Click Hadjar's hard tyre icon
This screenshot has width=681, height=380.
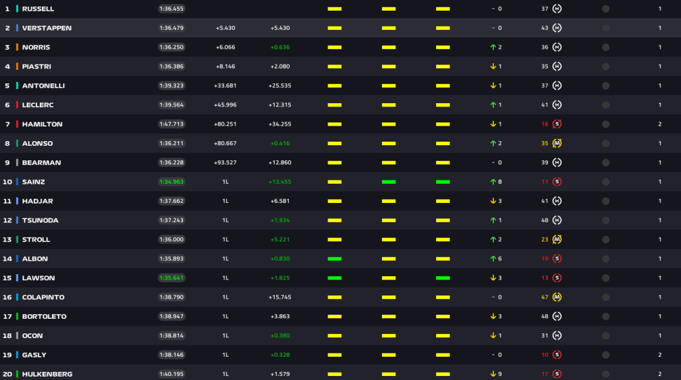click(557, 201)
